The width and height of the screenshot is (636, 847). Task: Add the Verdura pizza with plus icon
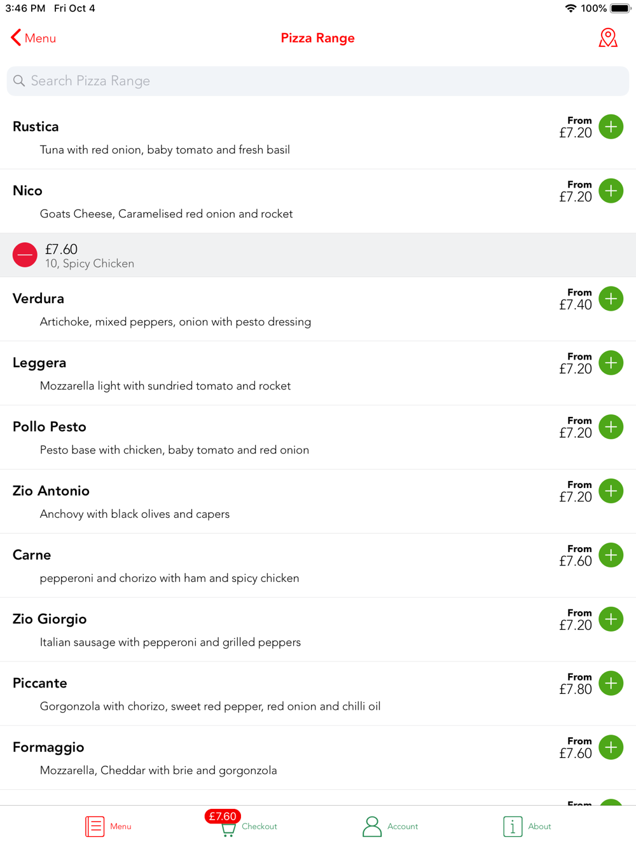[611, 299]
